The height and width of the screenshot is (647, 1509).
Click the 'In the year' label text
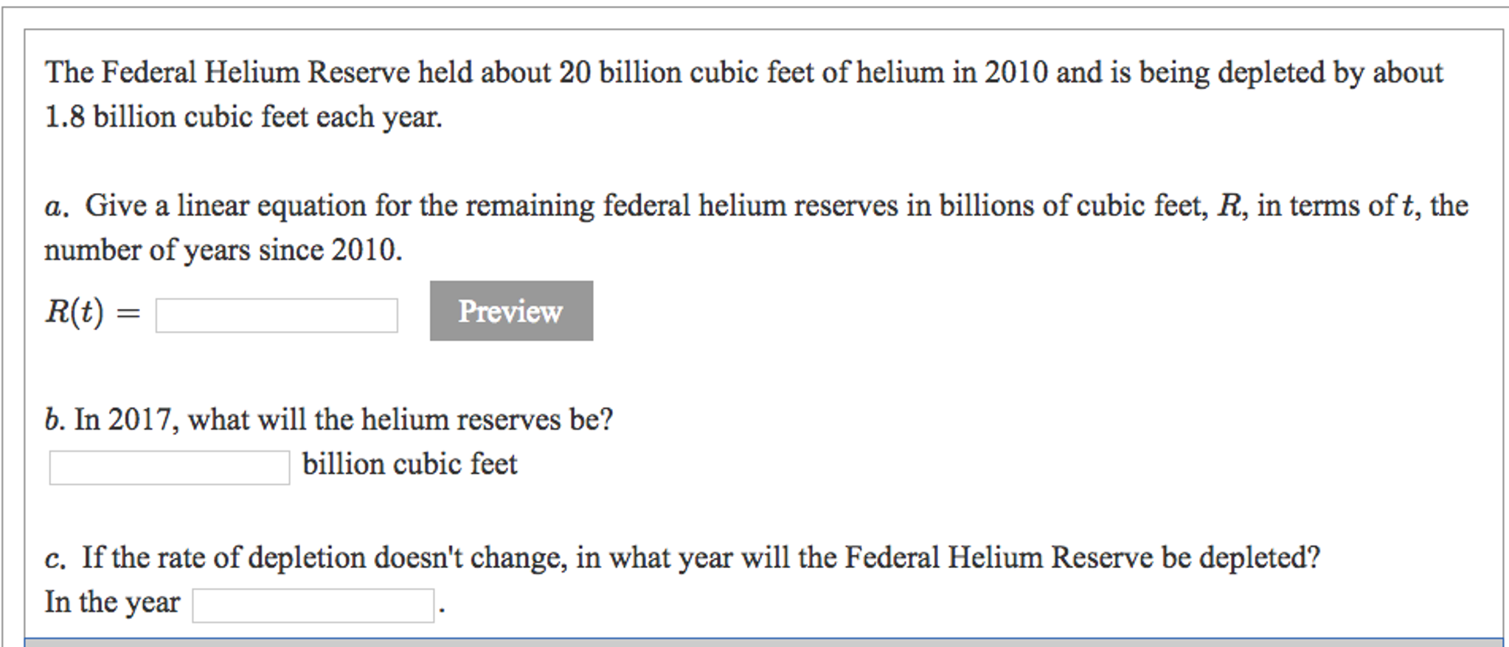click(112, 602)
